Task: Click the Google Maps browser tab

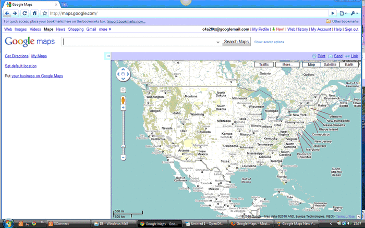Action: pyautogui.click(x=32, y=4)
